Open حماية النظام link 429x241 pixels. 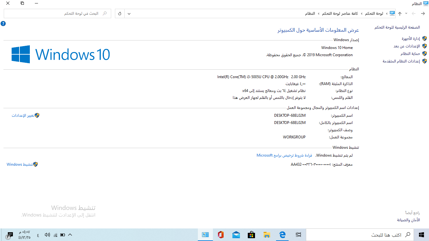point(410,54)
